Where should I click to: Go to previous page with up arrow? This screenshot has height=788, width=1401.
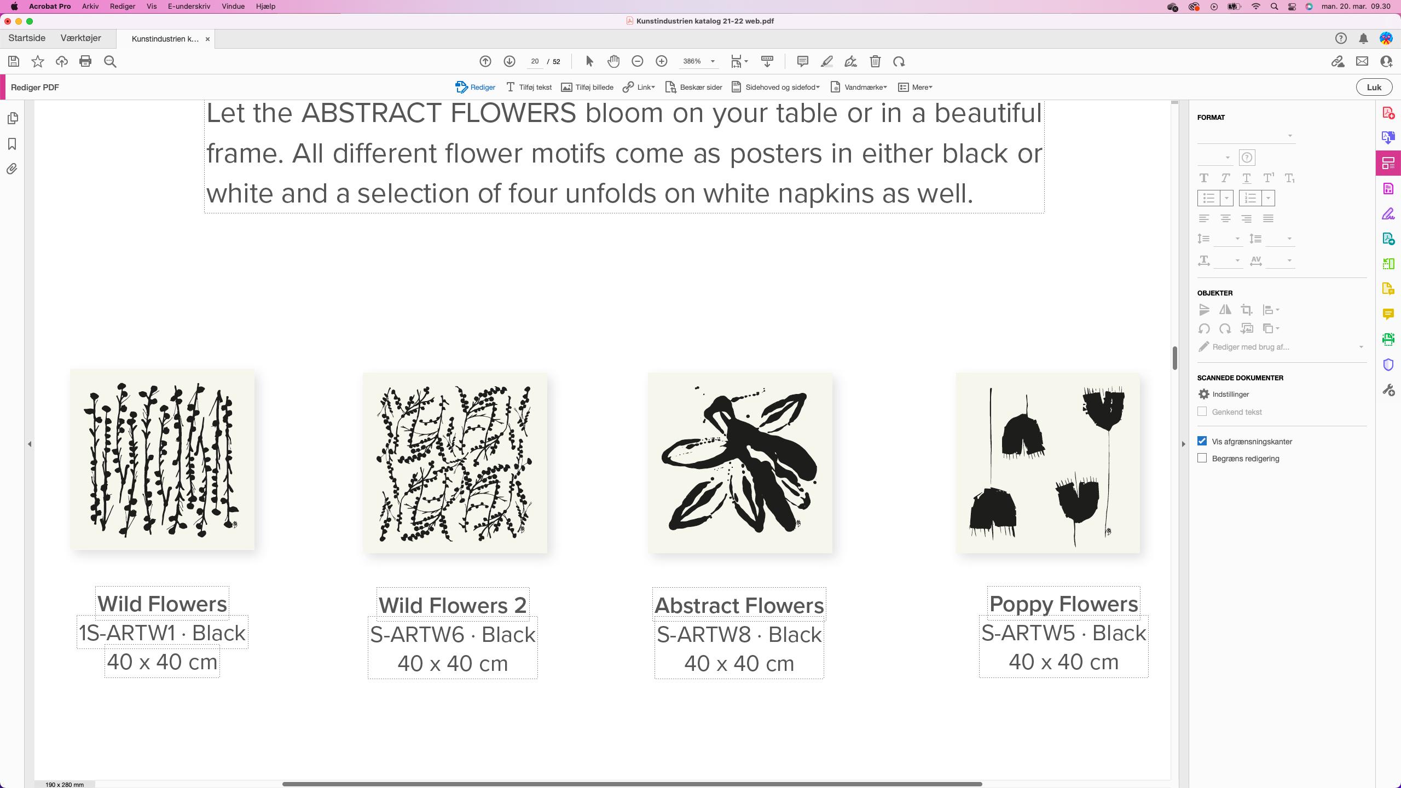(485, 61)
